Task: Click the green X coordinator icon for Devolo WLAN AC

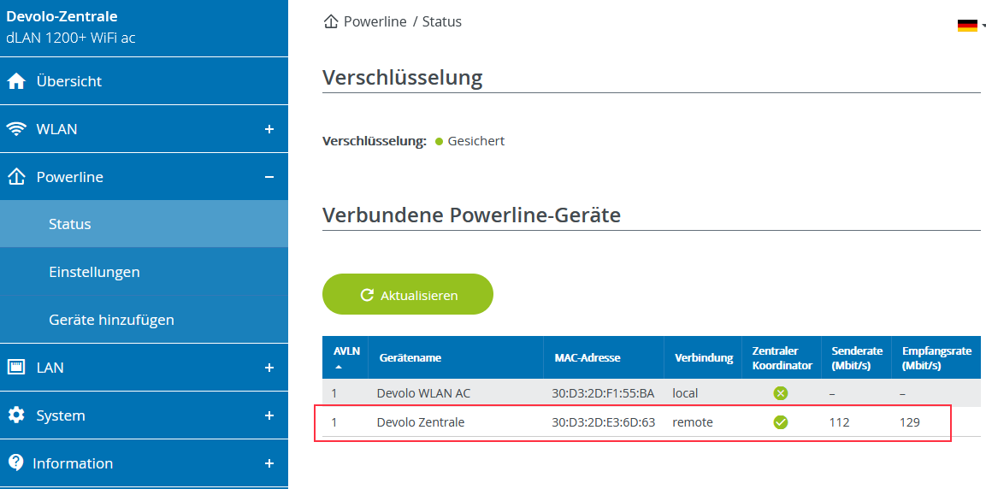Action: point(781,393)
